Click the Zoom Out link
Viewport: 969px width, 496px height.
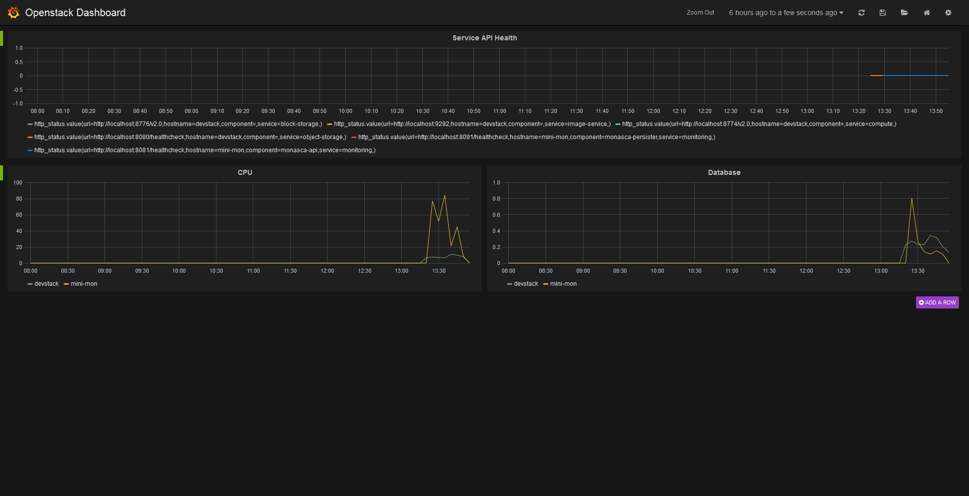point(701,13)
